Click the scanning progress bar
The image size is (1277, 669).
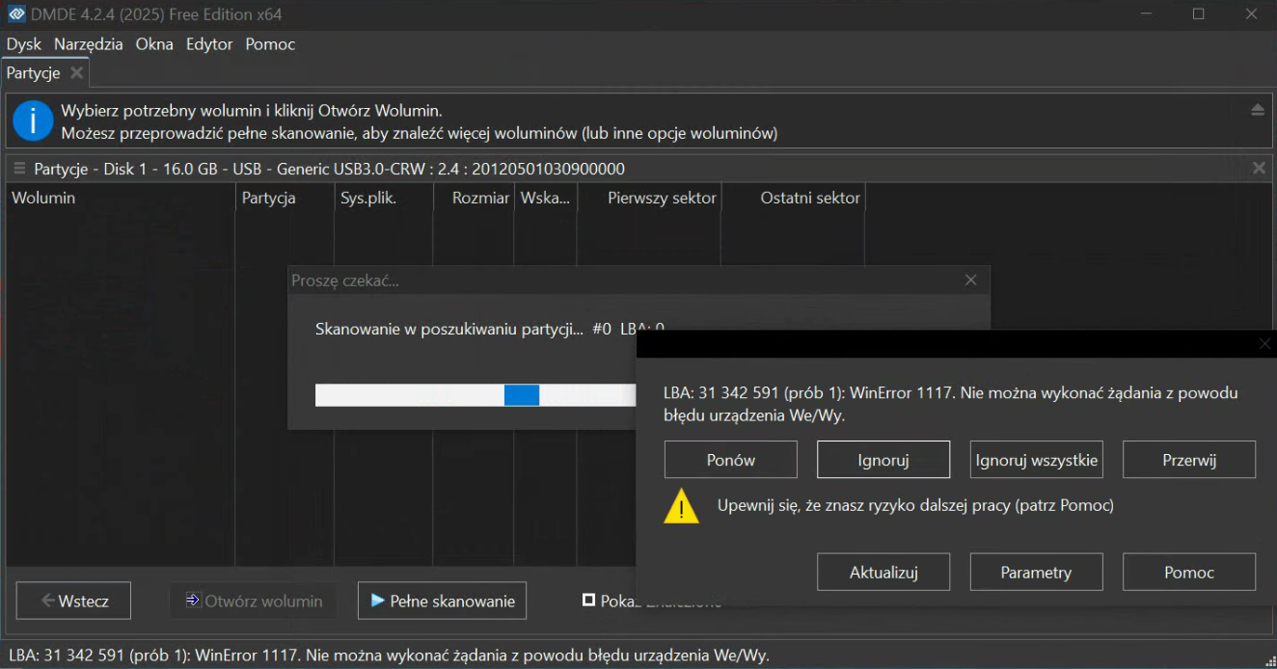(x=475, y=395)
